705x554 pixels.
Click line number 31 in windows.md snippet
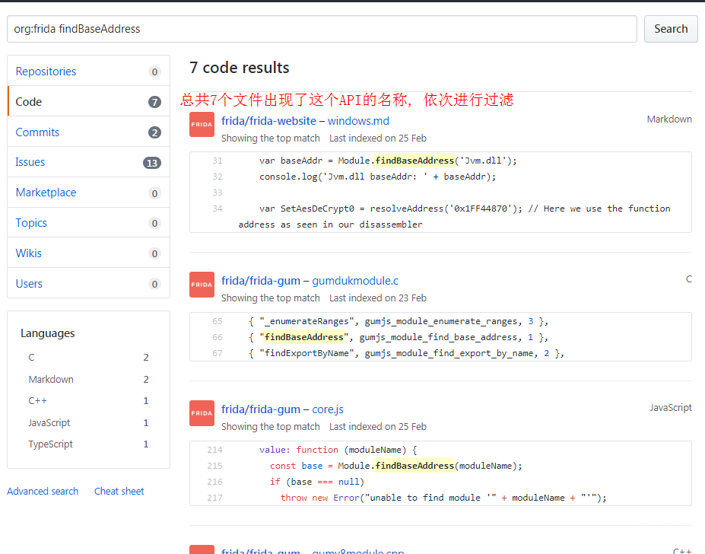(x=218, y=161)
